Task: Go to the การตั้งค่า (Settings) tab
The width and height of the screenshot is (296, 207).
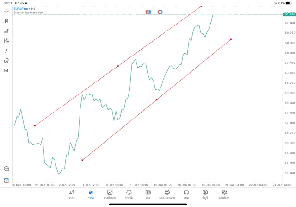Action: (x=224, y=194)
